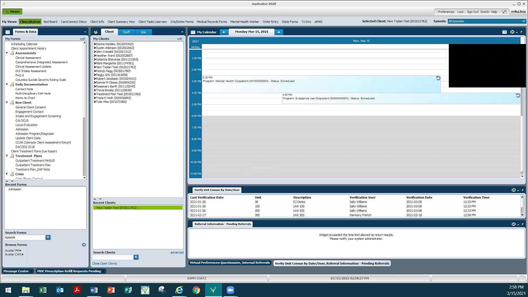This screenshot has height=297, width=528.
Task: Refresh the Verify Unit Census widget
Action: tap(513, 190)
